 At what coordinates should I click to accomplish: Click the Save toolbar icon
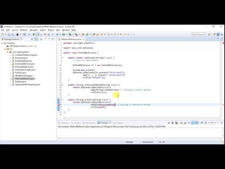pos(9,35)
